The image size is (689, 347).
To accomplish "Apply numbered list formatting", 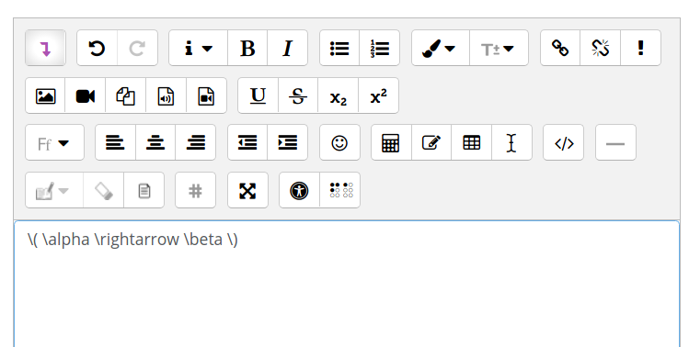I will pos(379,48).
